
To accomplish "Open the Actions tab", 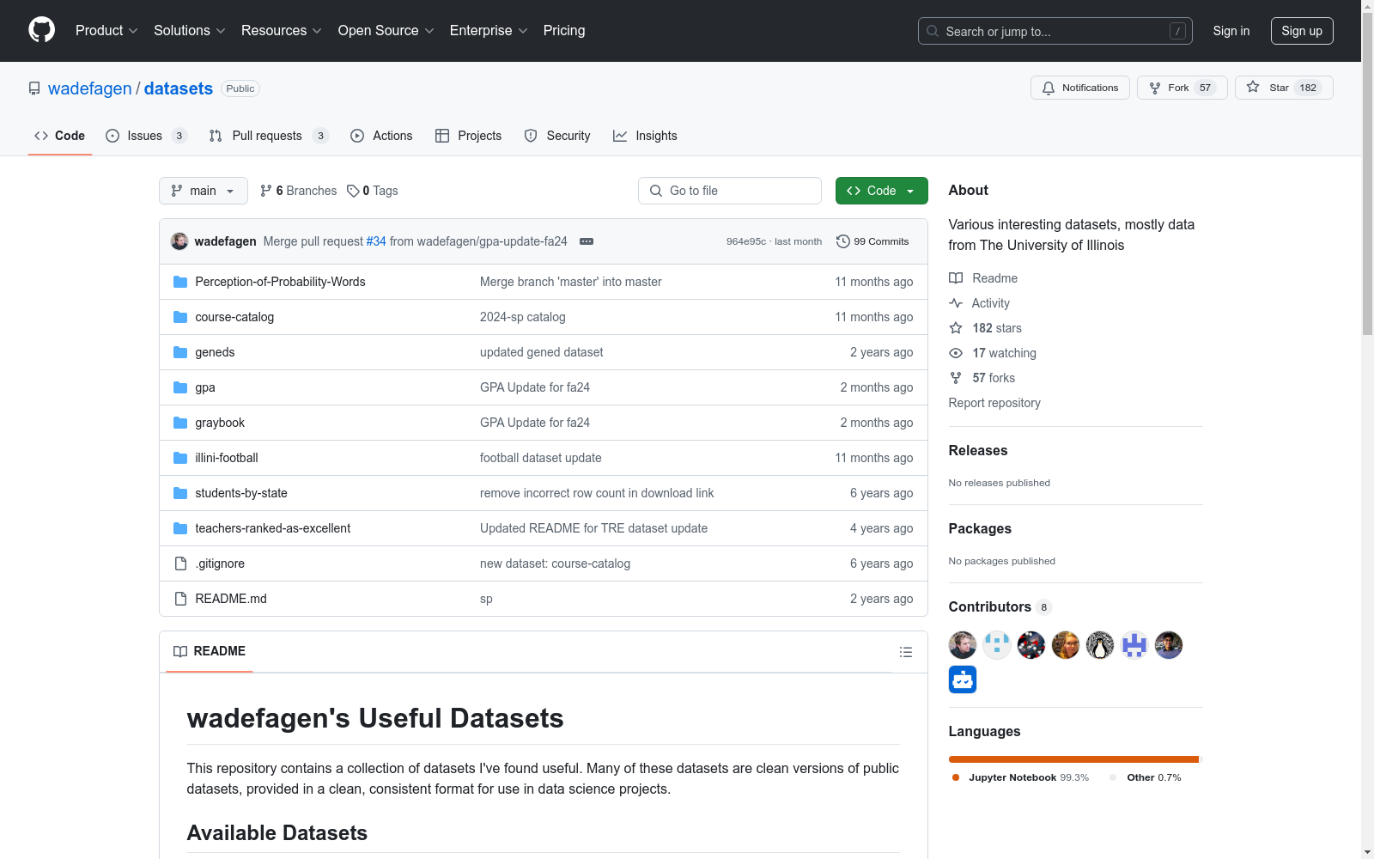I will 381,136.
